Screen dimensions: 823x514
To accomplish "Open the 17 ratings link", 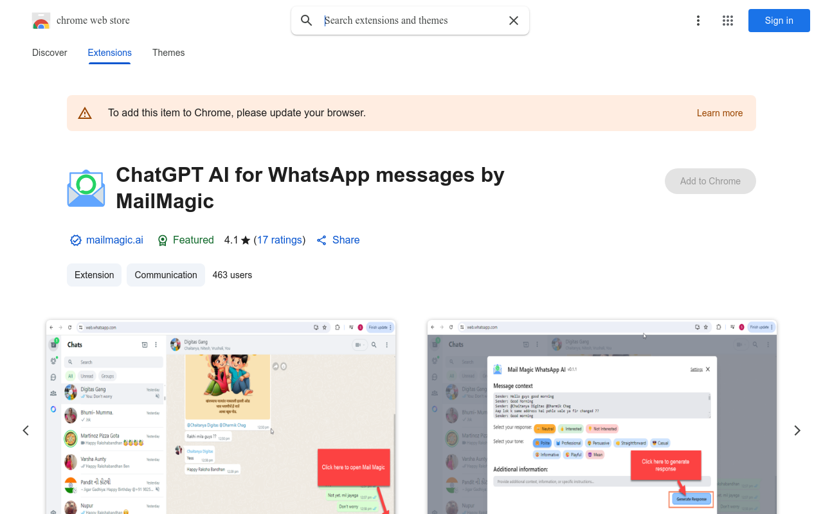I will [280, 240].
